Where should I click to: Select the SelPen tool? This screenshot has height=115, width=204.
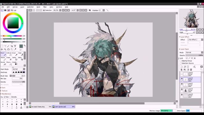click(x=15, y=59)
